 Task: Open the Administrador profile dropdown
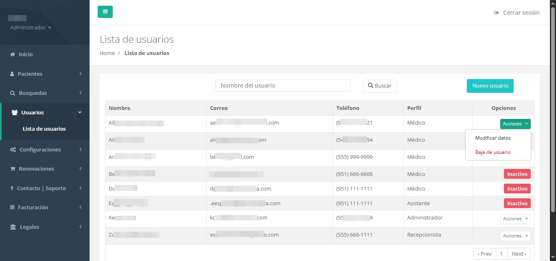[x=31, y=28]
